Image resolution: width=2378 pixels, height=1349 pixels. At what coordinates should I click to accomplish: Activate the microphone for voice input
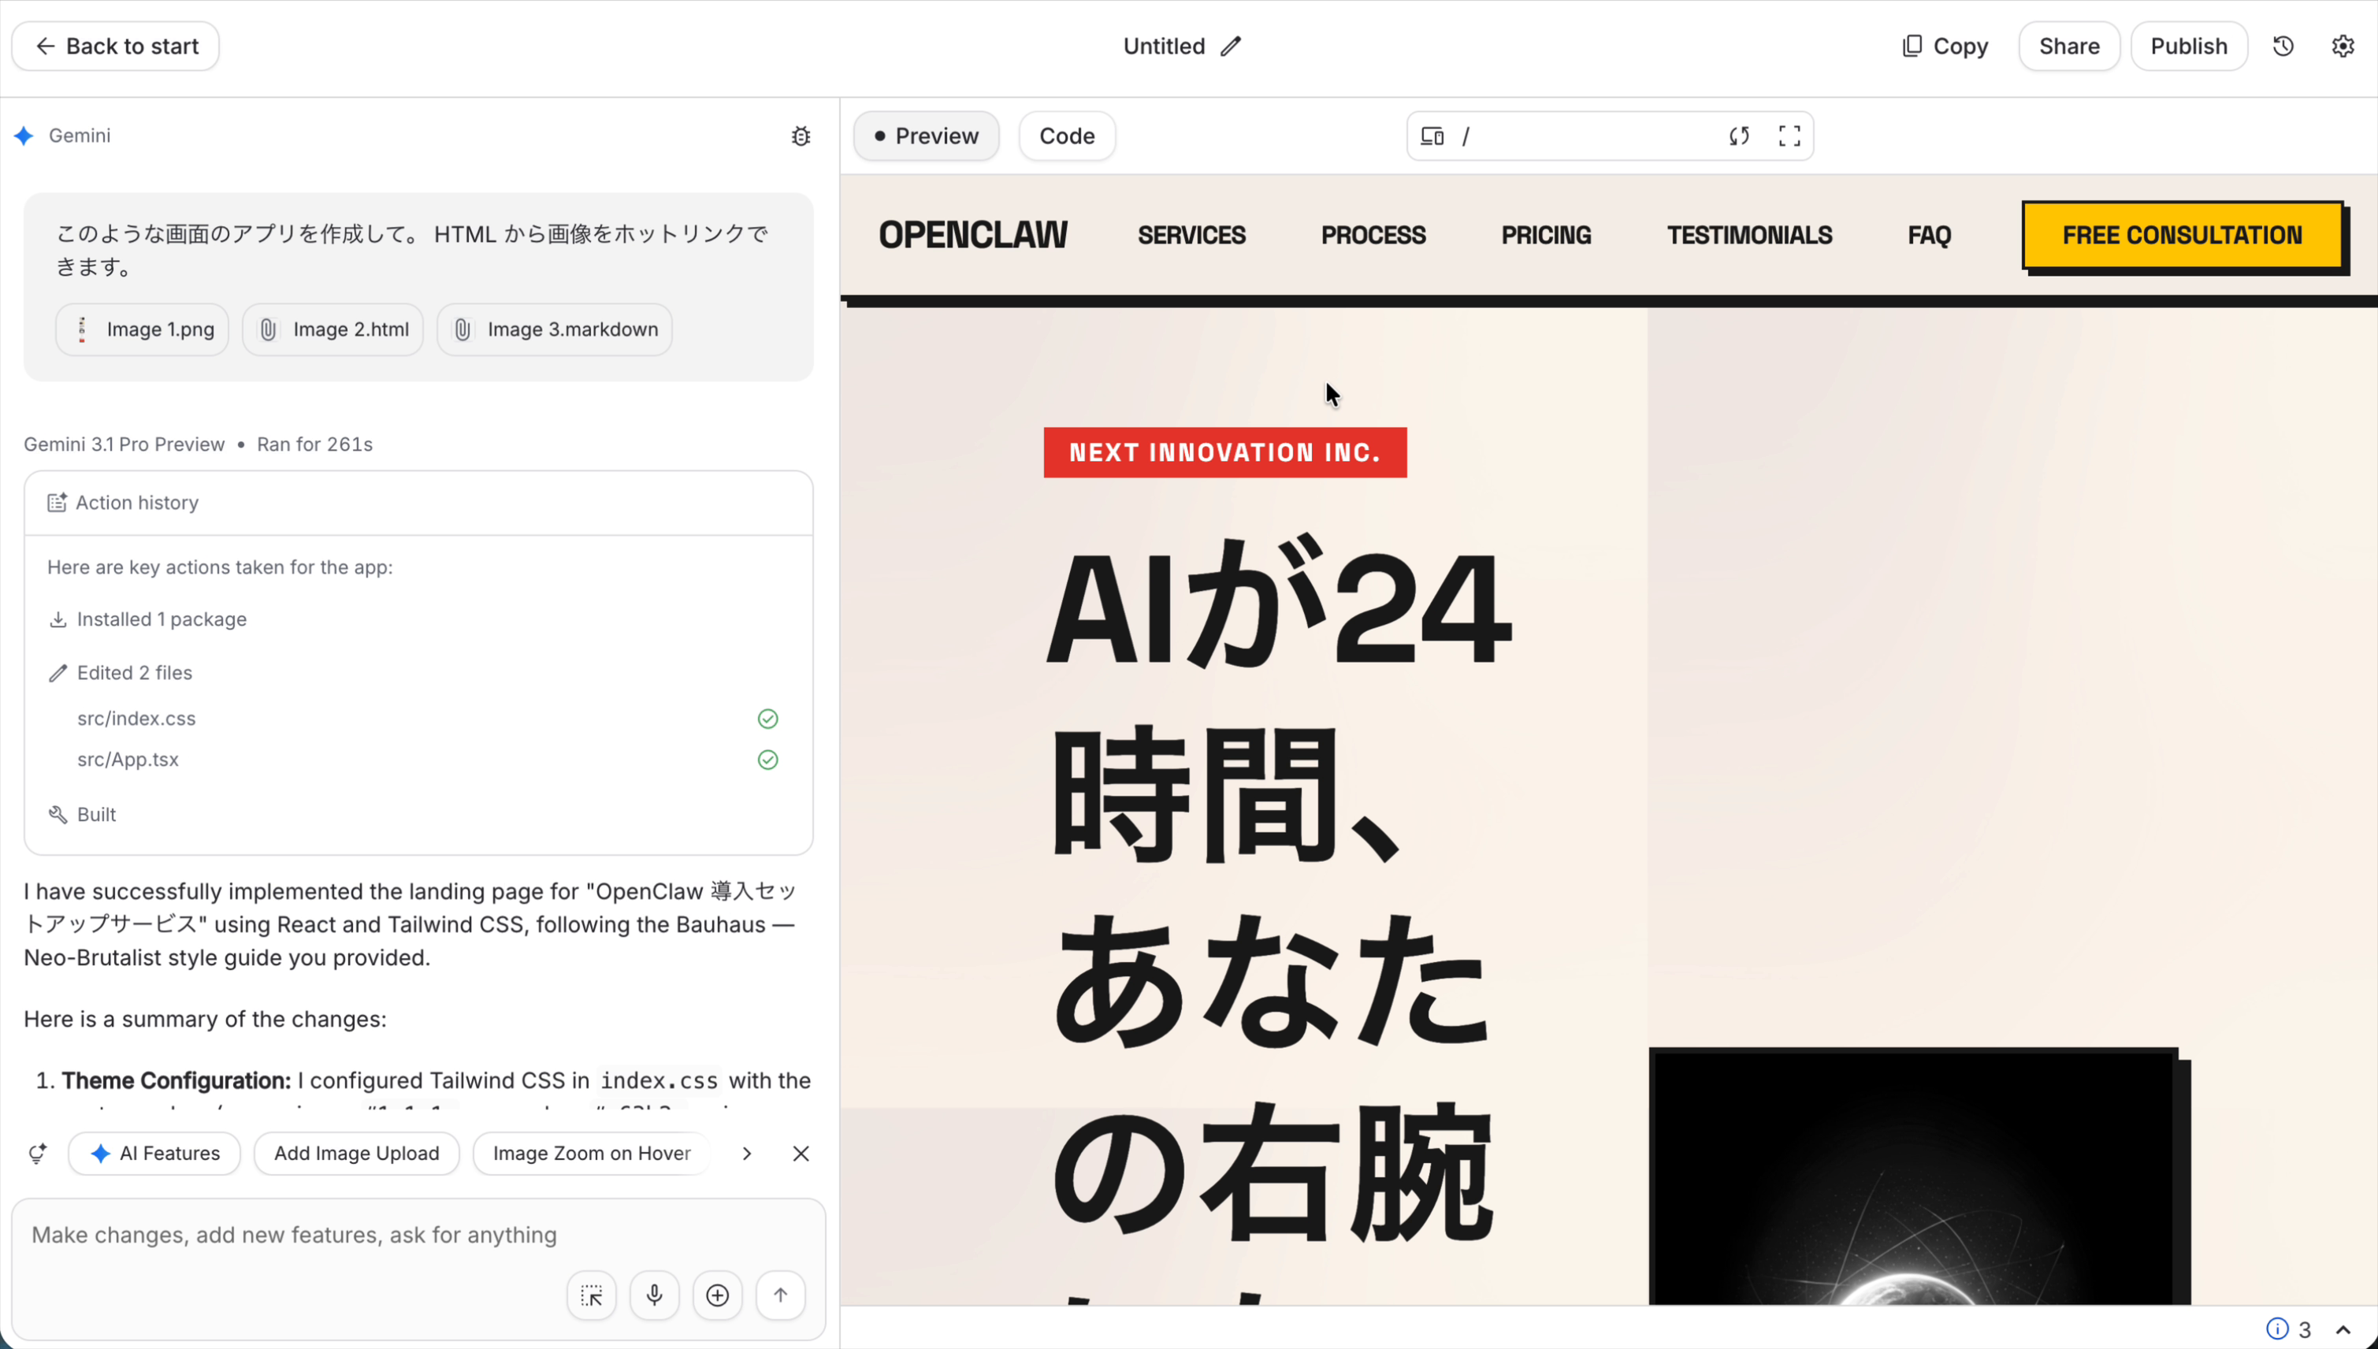click(654, 1295)
